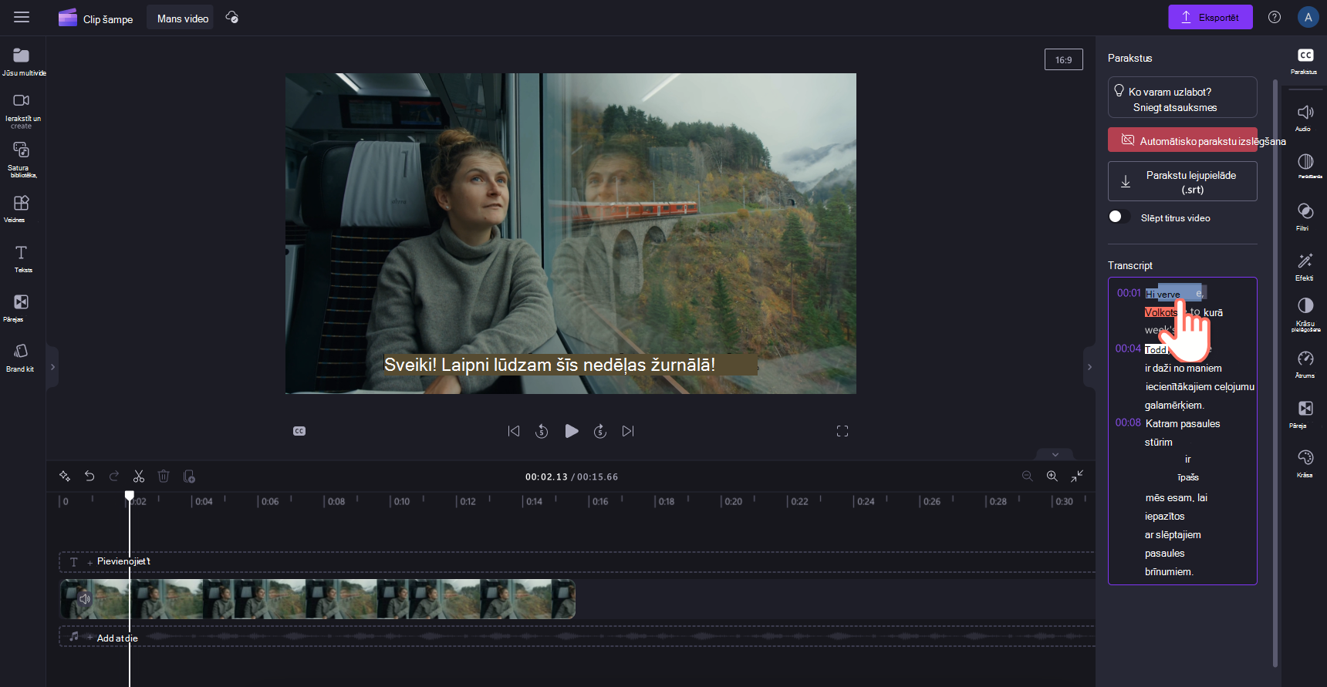Open the Veidnes templates panel
Screen dimensions: 1327x687
[22, 209]
